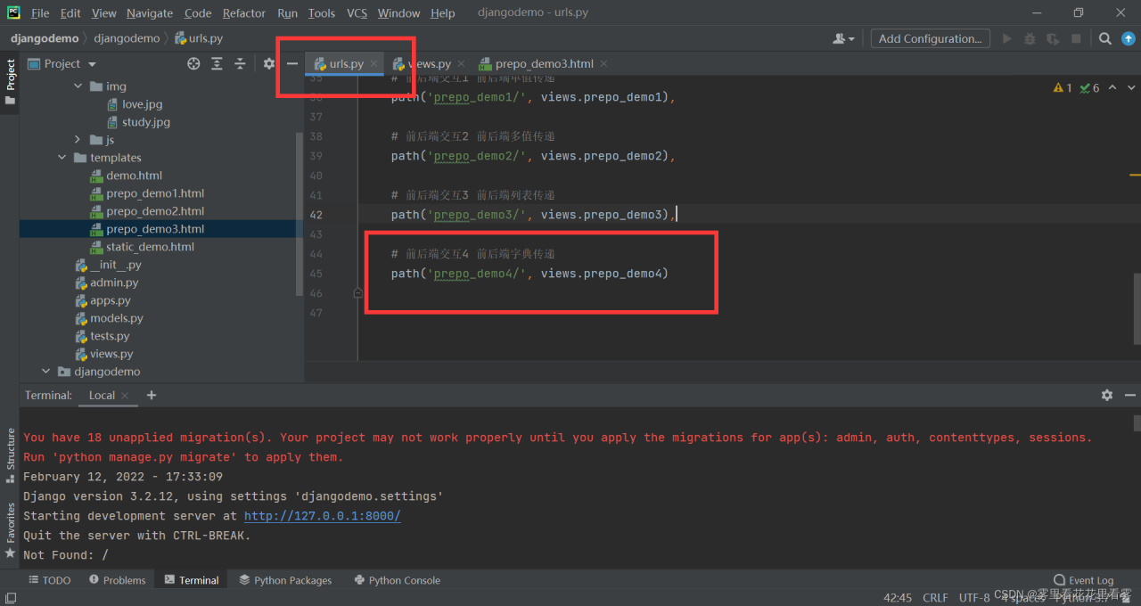Click the Collapse All icon in Project panel
This screenshot has height=606, width=1141.
click(240, 63)
